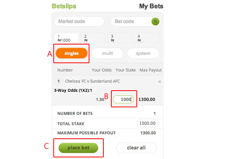Focus the Market code field
The width and height of the screenshot is (237, 159).
[x=80, y=21]
